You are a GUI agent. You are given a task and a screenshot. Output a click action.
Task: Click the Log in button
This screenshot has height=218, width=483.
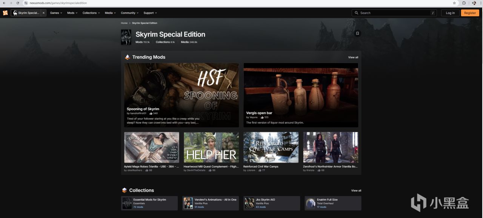click(x=450, y=13)
